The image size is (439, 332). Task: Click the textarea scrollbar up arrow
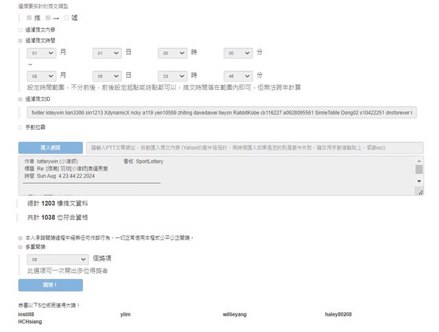tap(419, 161)
